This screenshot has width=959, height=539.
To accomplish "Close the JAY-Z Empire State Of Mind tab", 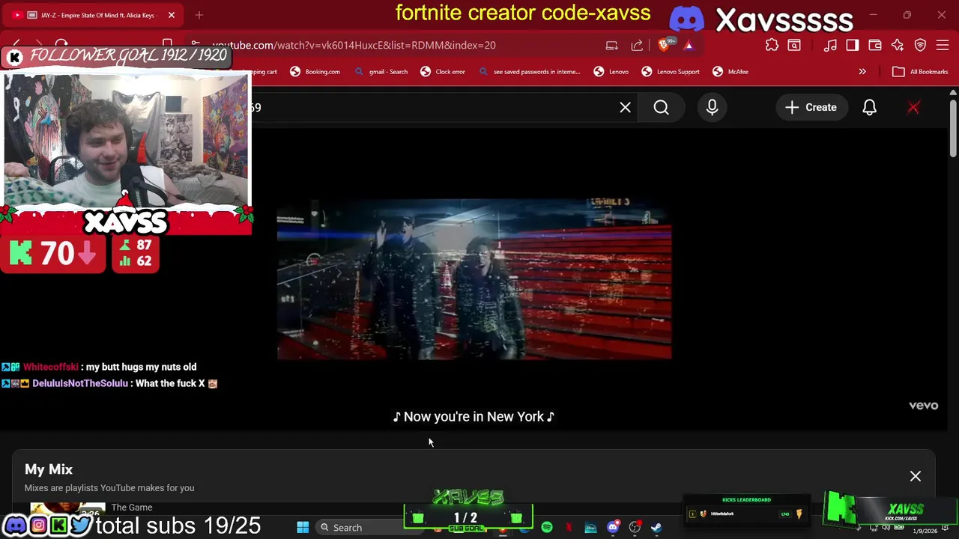I will tap(171, 15).
